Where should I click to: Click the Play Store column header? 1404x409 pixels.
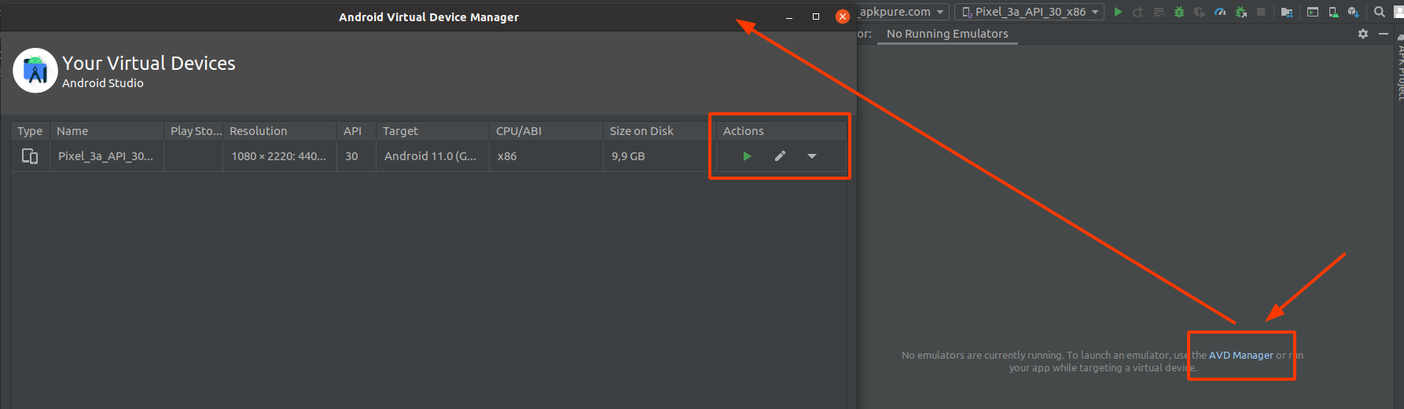pyautogui.click(x=193, y=131)
